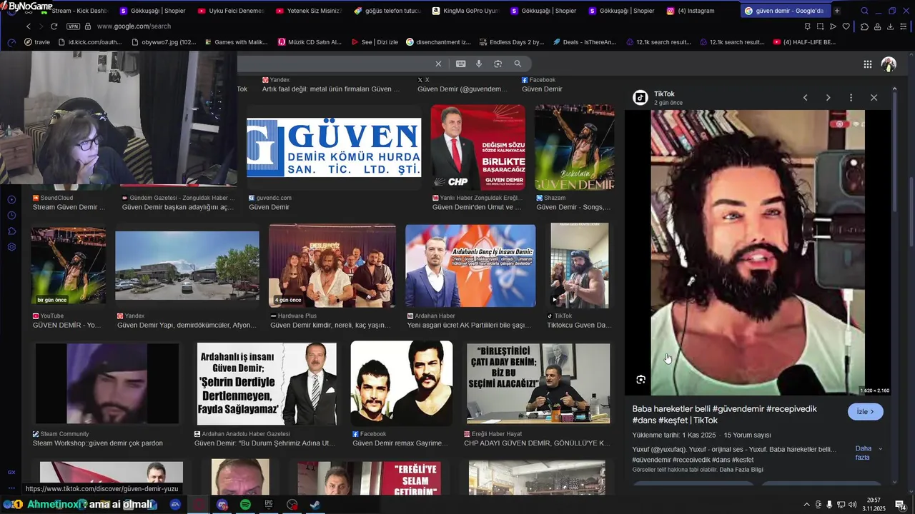Clear the Google search box with X

click(439, 64)
